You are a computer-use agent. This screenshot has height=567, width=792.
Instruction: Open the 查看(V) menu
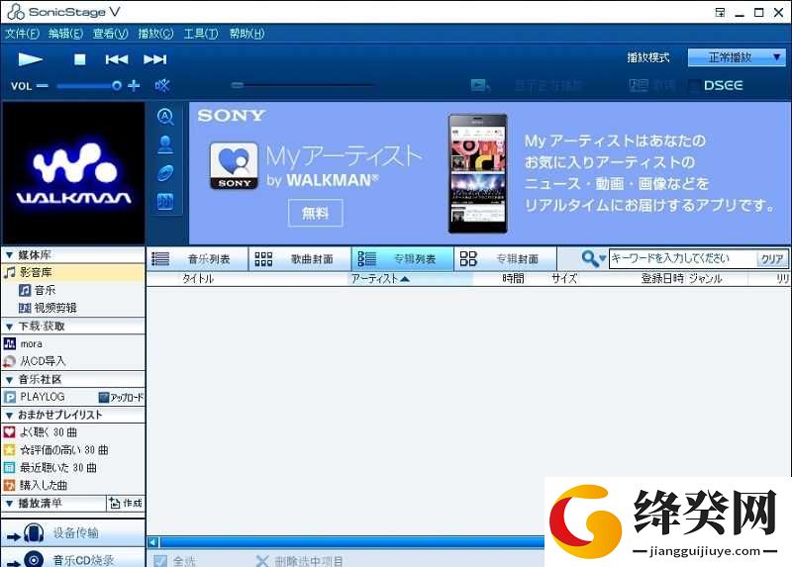point(110,34)
